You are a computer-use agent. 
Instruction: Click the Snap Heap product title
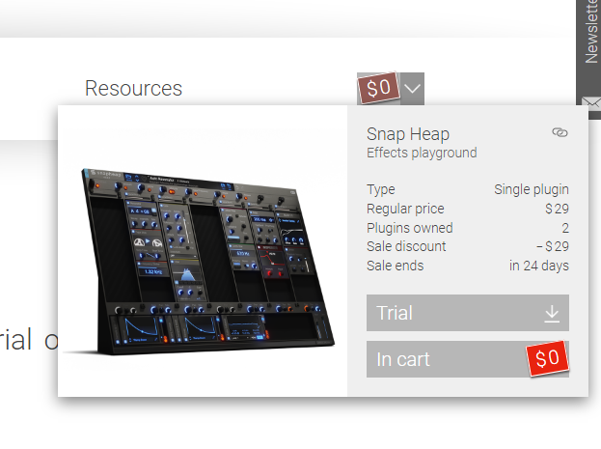pyautogui.click(x=408, y=134)
